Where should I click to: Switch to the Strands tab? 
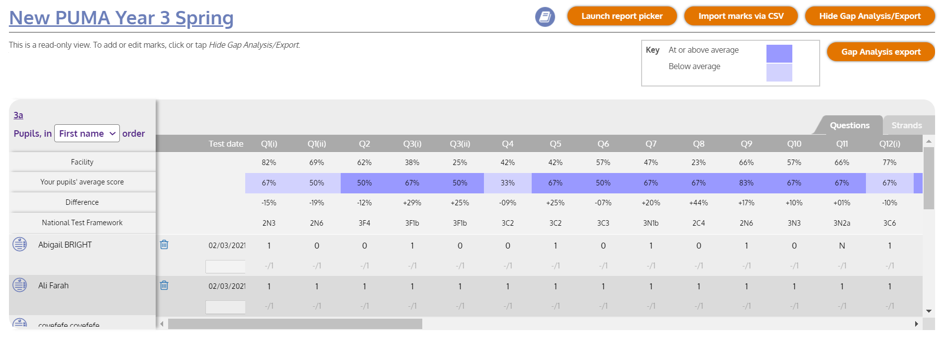(906, 125)
